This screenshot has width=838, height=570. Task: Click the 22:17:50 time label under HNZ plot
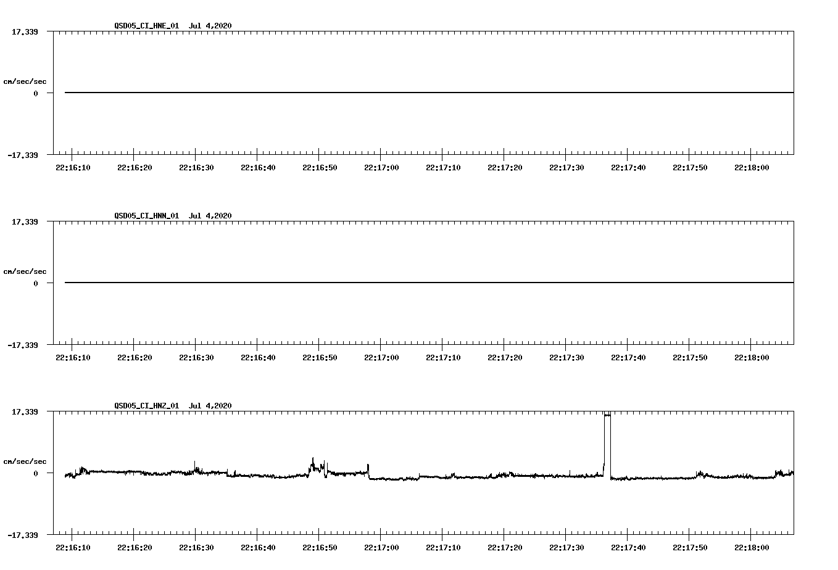coord(690,548)
